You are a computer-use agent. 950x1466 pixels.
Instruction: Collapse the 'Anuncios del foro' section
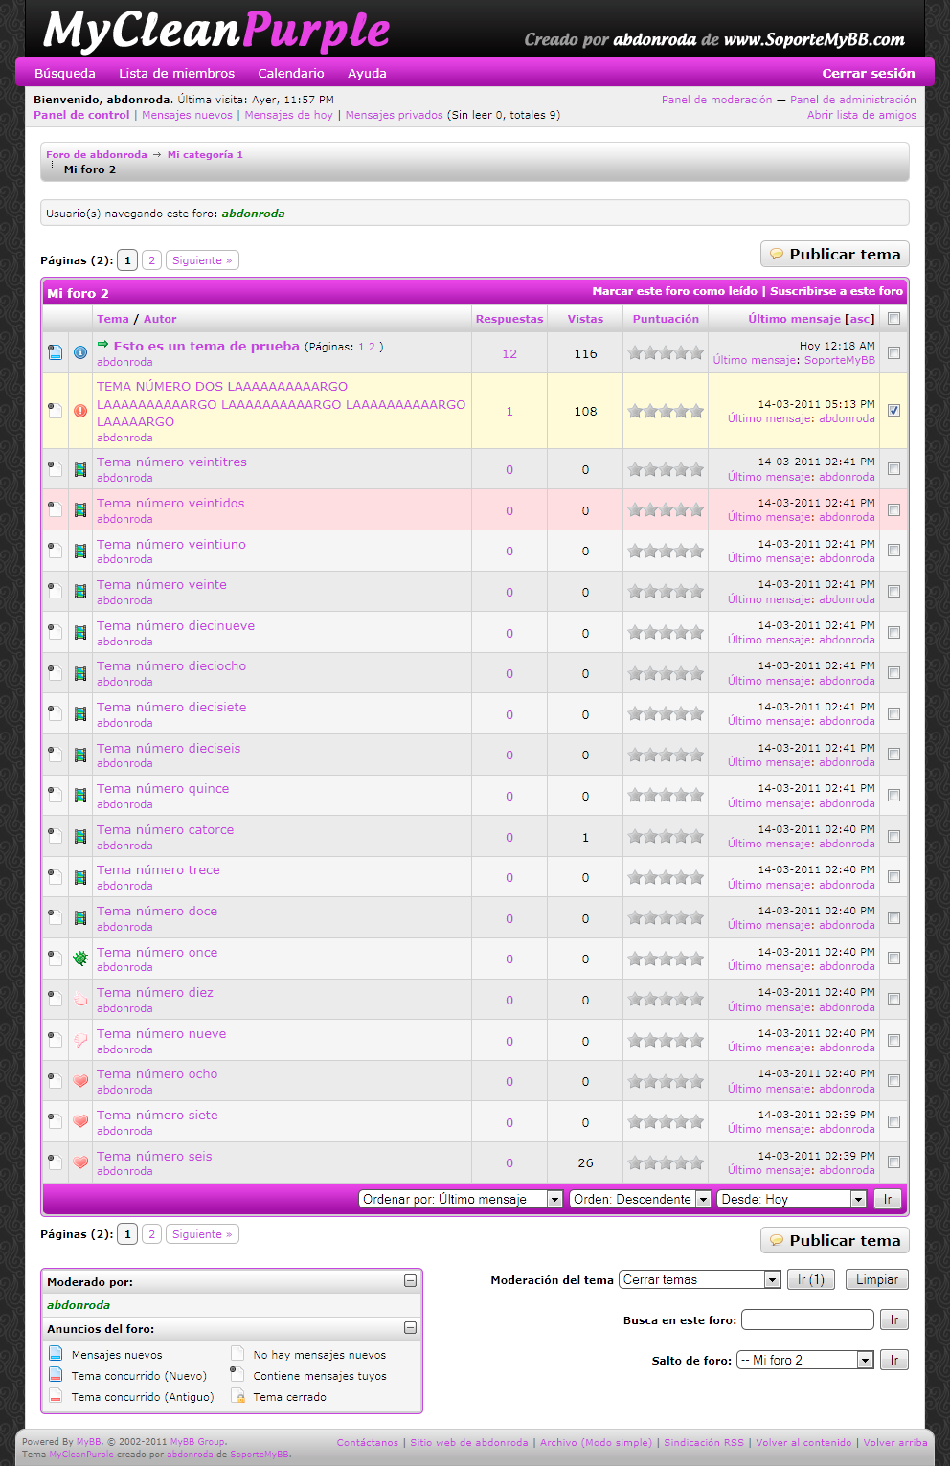point(410,1328)
